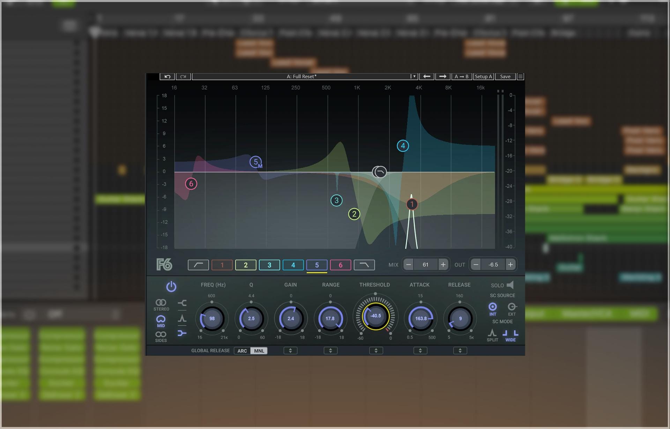
Task: Click the stepper below the RELEASE knob
Action: pyautogui.click(x=460, y=351)
